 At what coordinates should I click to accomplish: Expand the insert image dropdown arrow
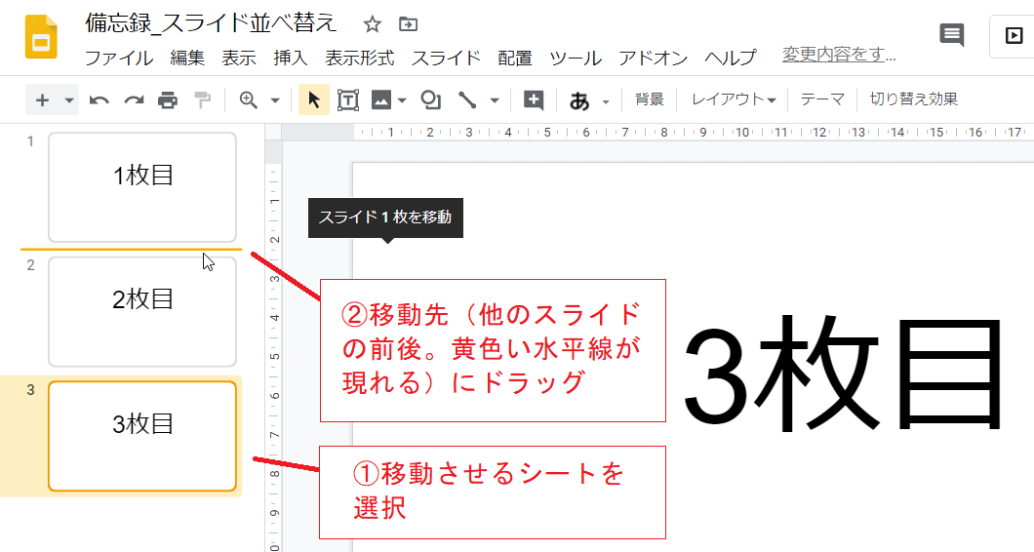tap(402, 100)
